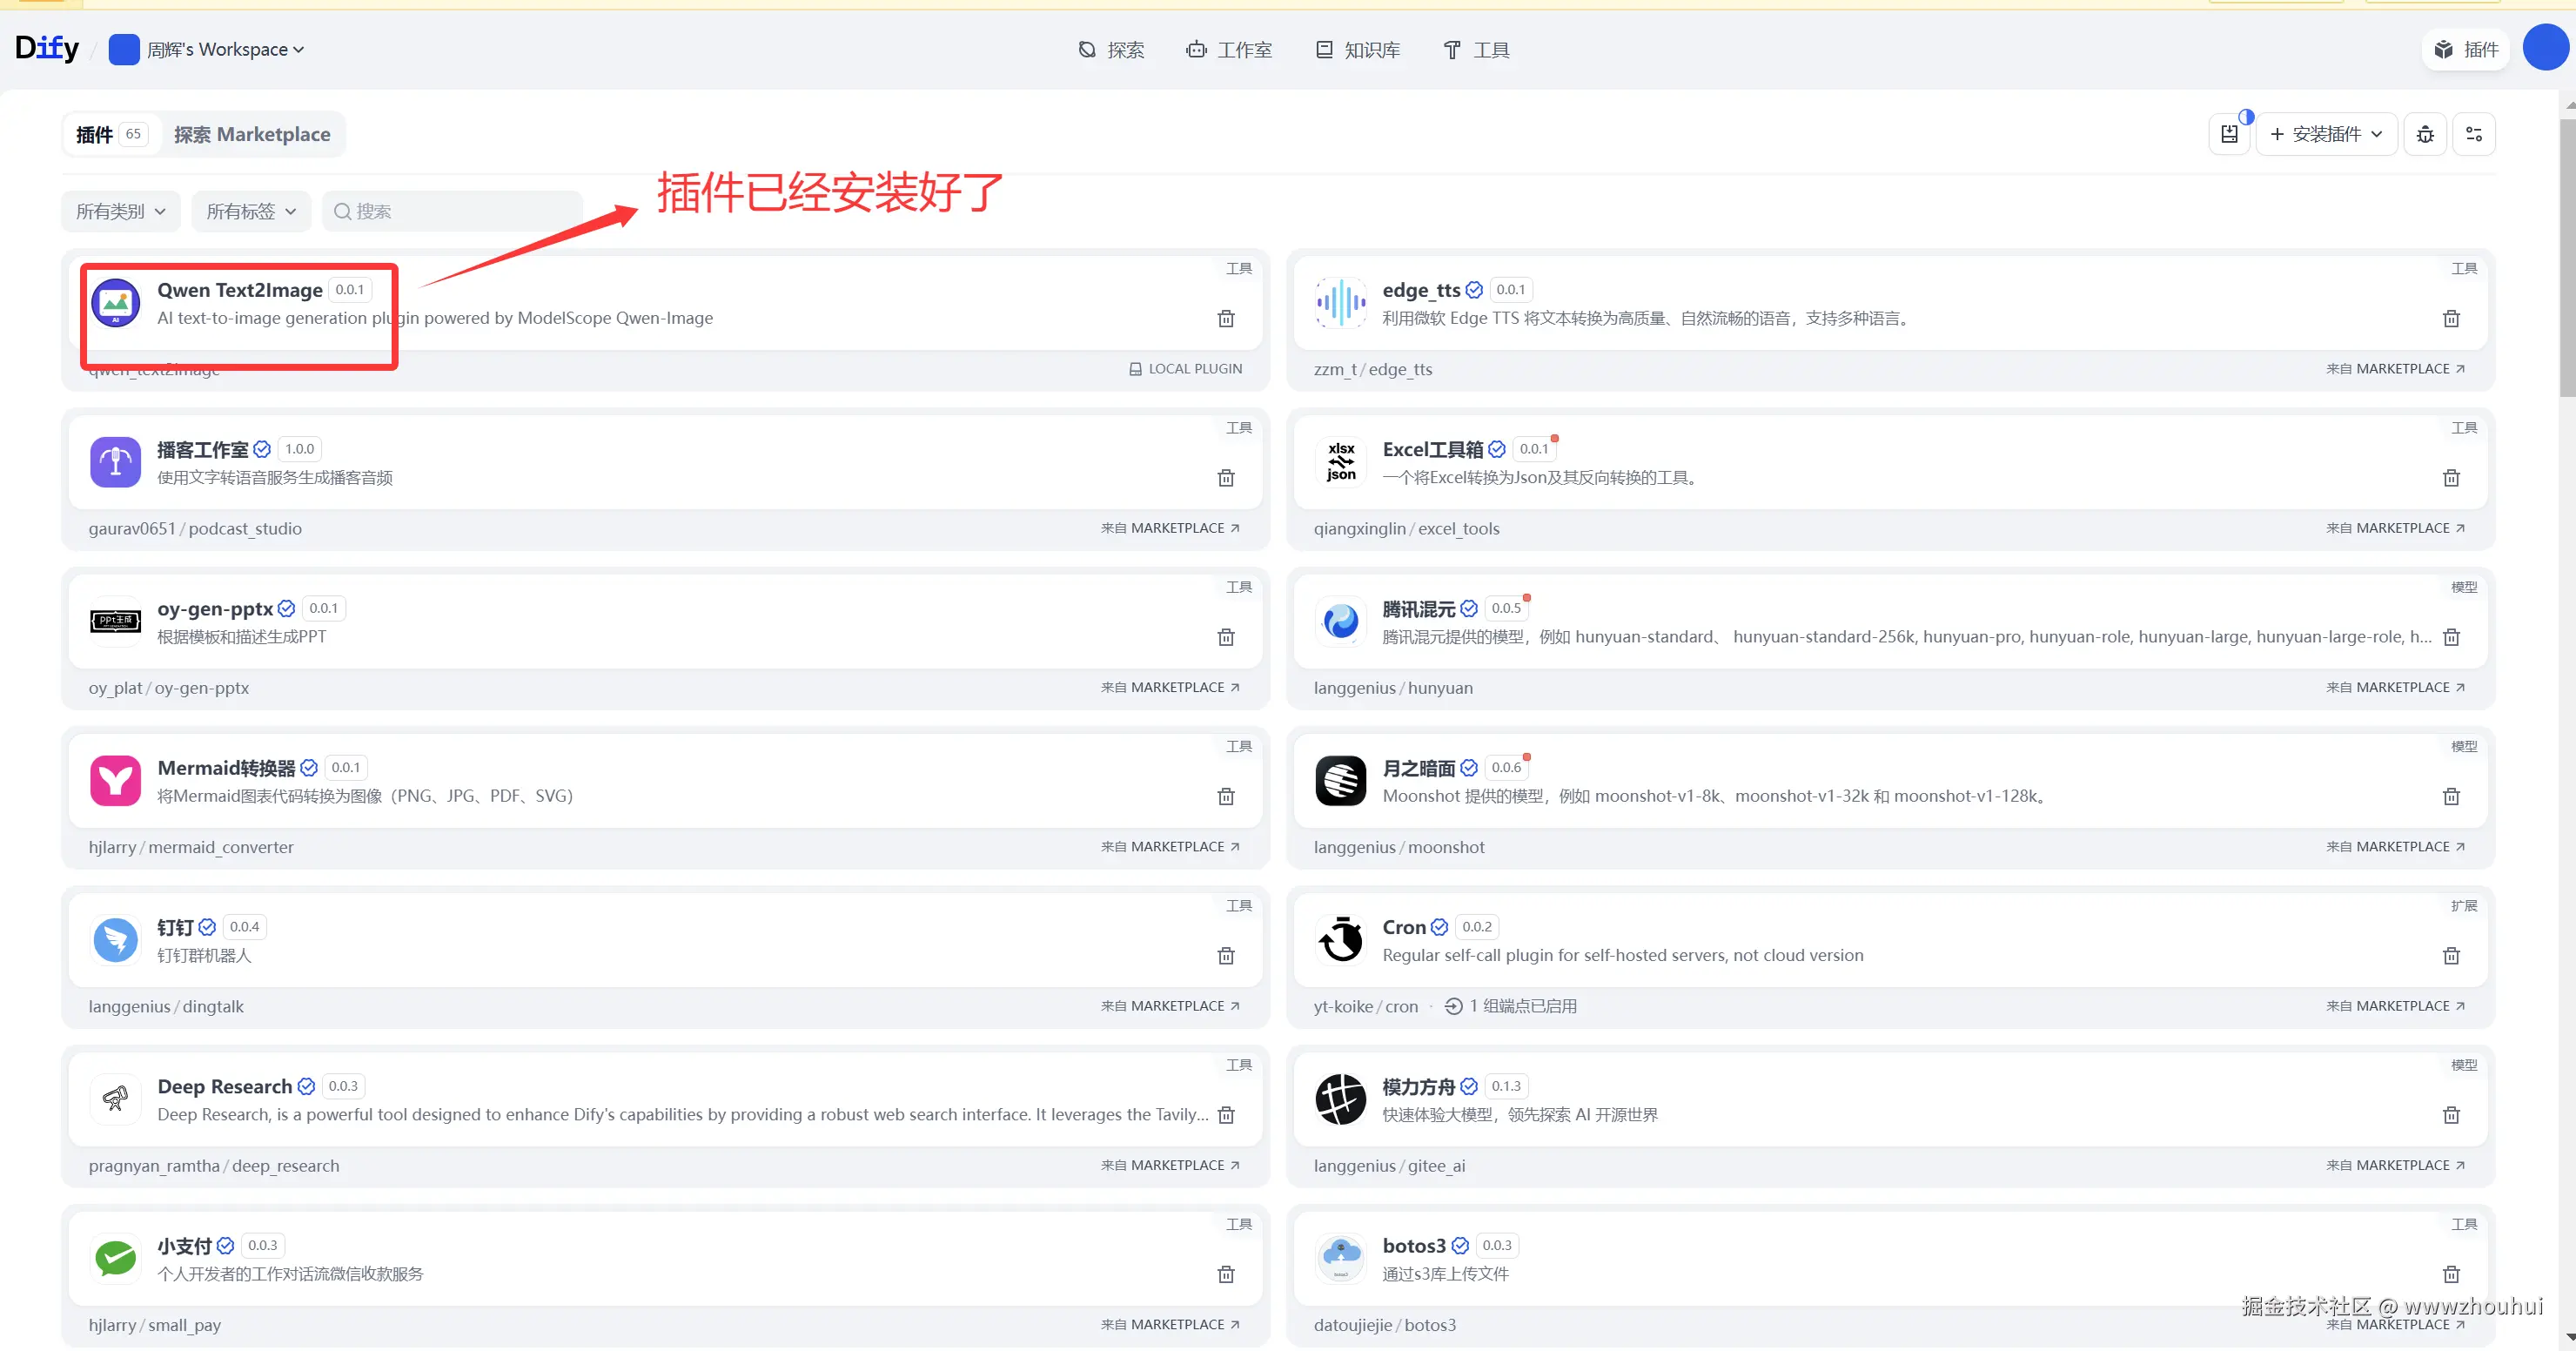Click the Cron stopwatch icon

[x=1341, y=939]
